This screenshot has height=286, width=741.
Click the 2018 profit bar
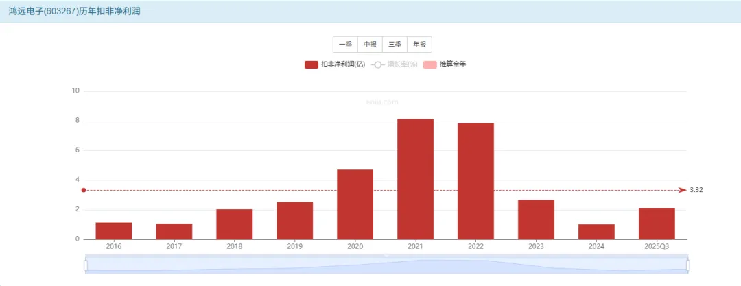(235, 224)
